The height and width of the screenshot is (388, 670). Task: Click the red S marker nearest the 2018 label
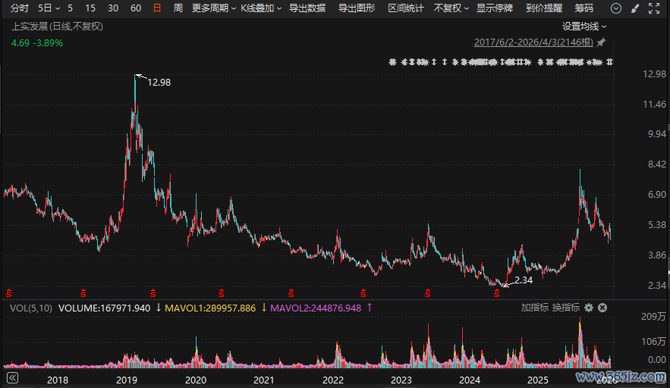83,293
